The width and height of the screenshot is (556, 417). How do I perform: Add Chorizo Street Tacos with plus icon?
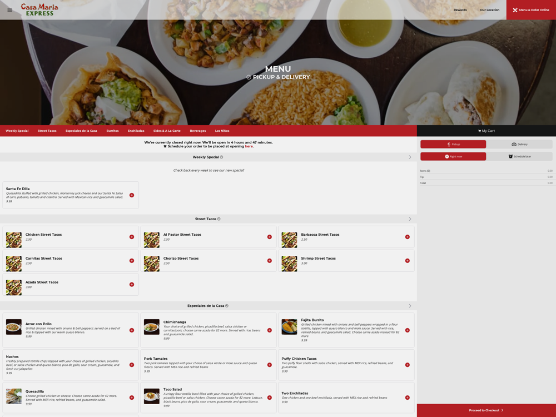pos(270,261)
